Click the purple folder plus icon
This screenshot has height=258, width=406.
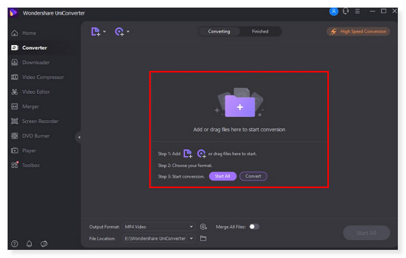coord(240,107)
